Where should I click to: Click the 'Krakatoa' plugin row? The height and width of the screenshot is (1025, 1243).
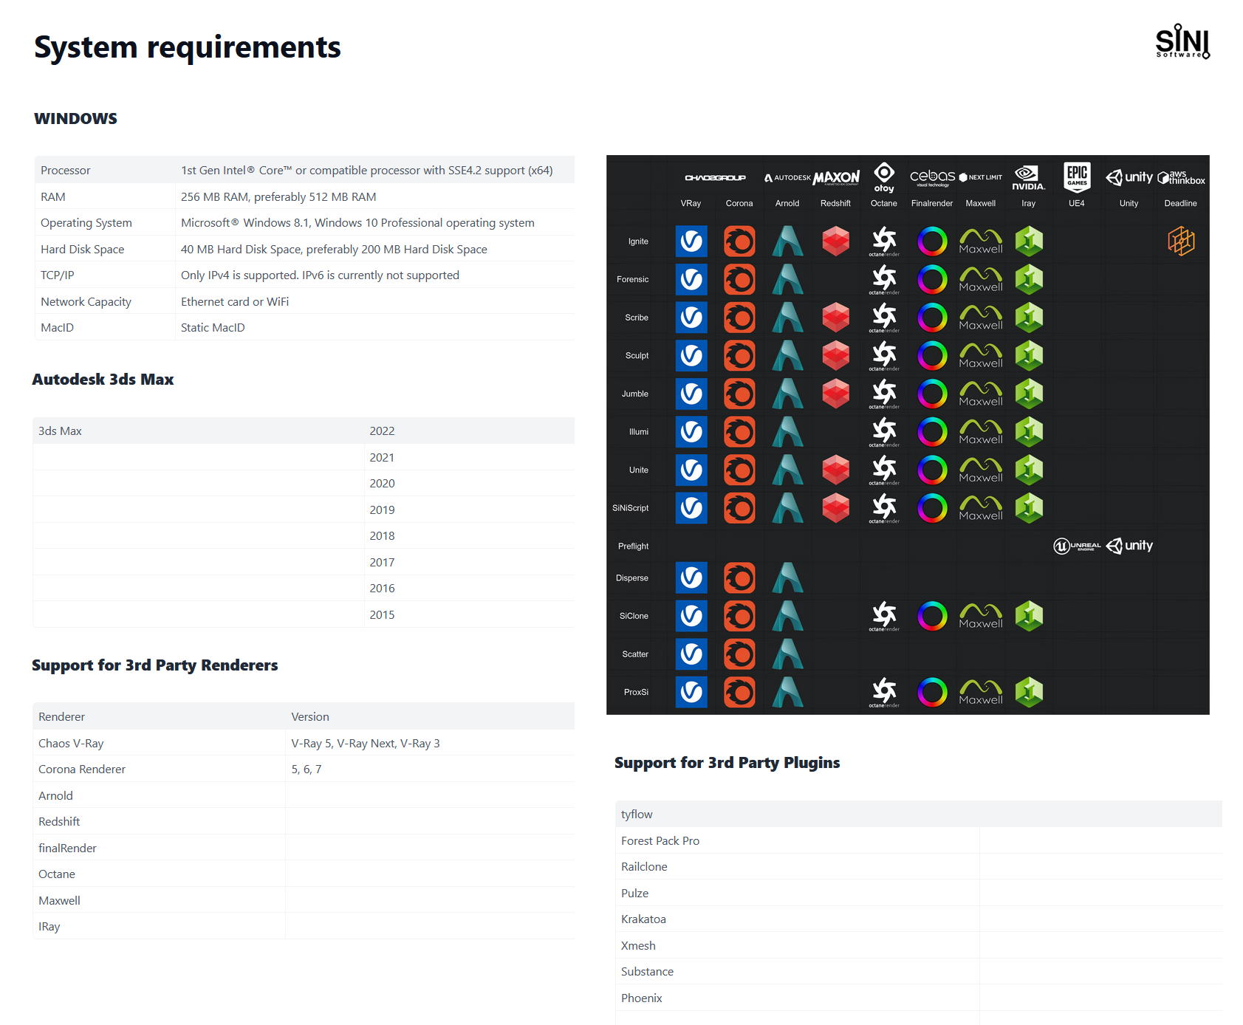click(x=919, y=919)
